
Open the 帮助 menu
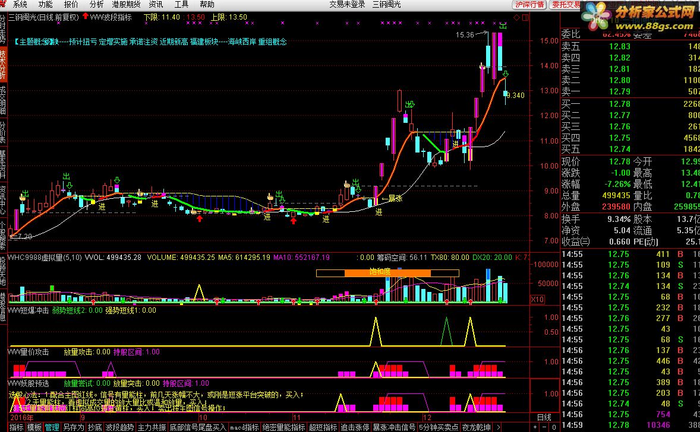pyautogui.click(x=207, y=5)
